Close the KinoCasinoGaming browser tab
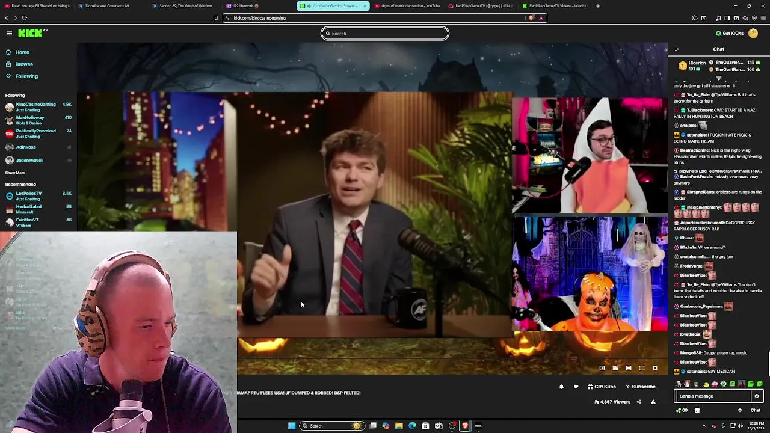The width and height of the screenshot is (770, 433). coord(365,6)
